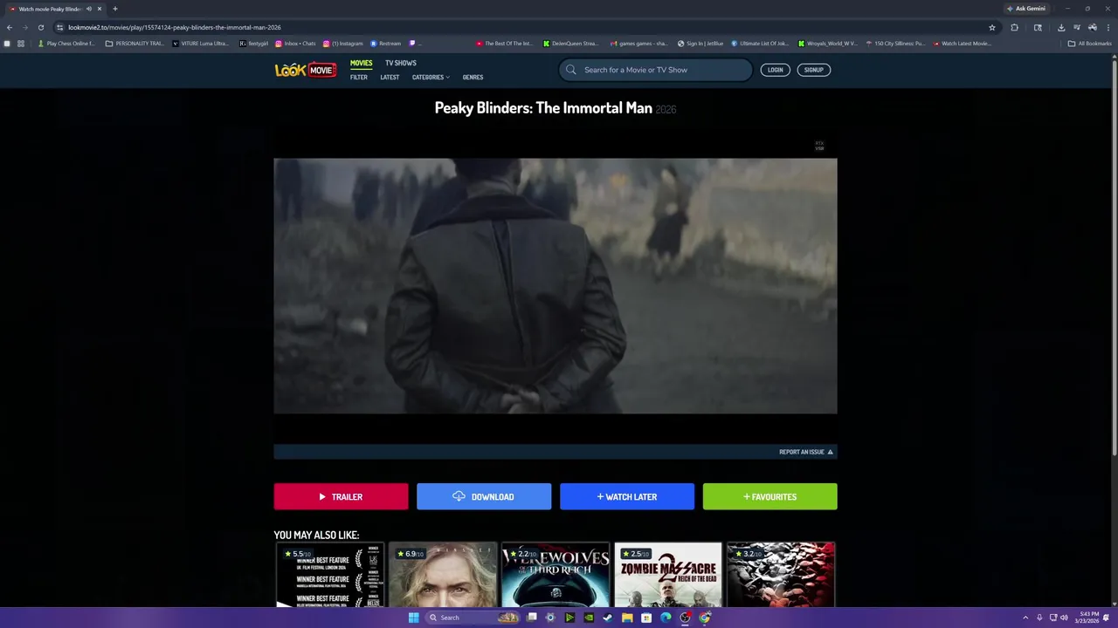The image size is (1118, 628).
Task: Open the 5.5 rated Winner Best Feature thumbnail
Action: (x=329, y=575)
